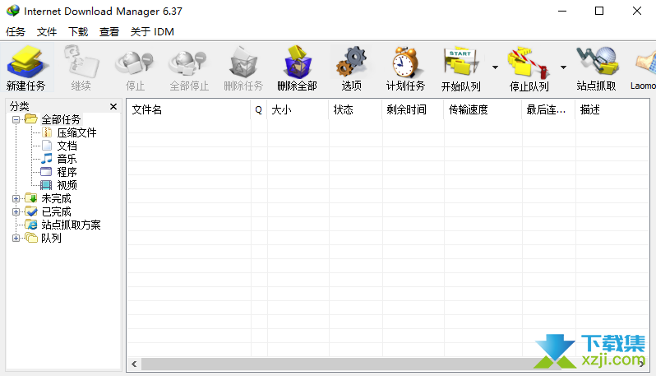Sort by 最后连... column header
The image size is (656, 376).
(549, 109)
